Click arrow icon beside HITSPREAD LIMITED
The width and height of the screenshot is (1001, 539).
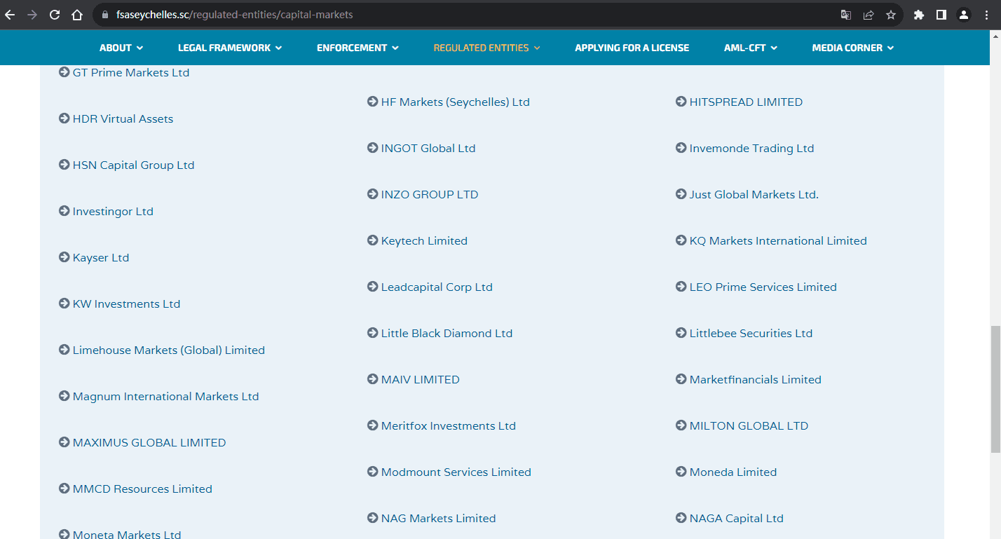coord(681,102)
